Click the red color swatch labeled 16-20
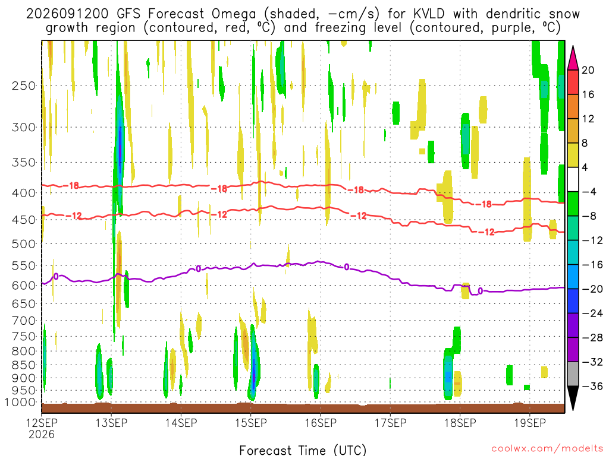609x456 pixels. [x=573, y=82]
